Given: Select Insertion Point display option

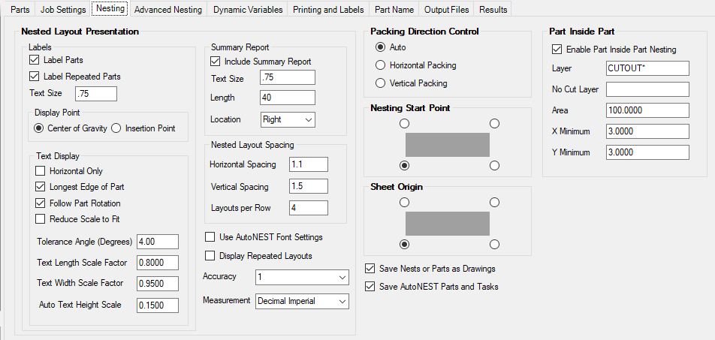Looking at the screenshot, I should (116, 128).
